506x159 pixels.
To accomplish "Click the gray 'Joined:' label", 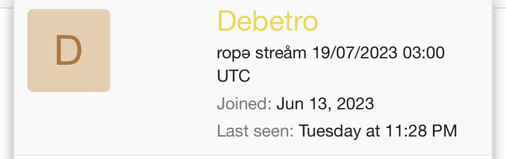I will point(244,104).
